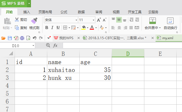Viewport: 182px width, 112px height.
Task: Open WPS application menu dropdown arrow
Action: coord(29,3)
